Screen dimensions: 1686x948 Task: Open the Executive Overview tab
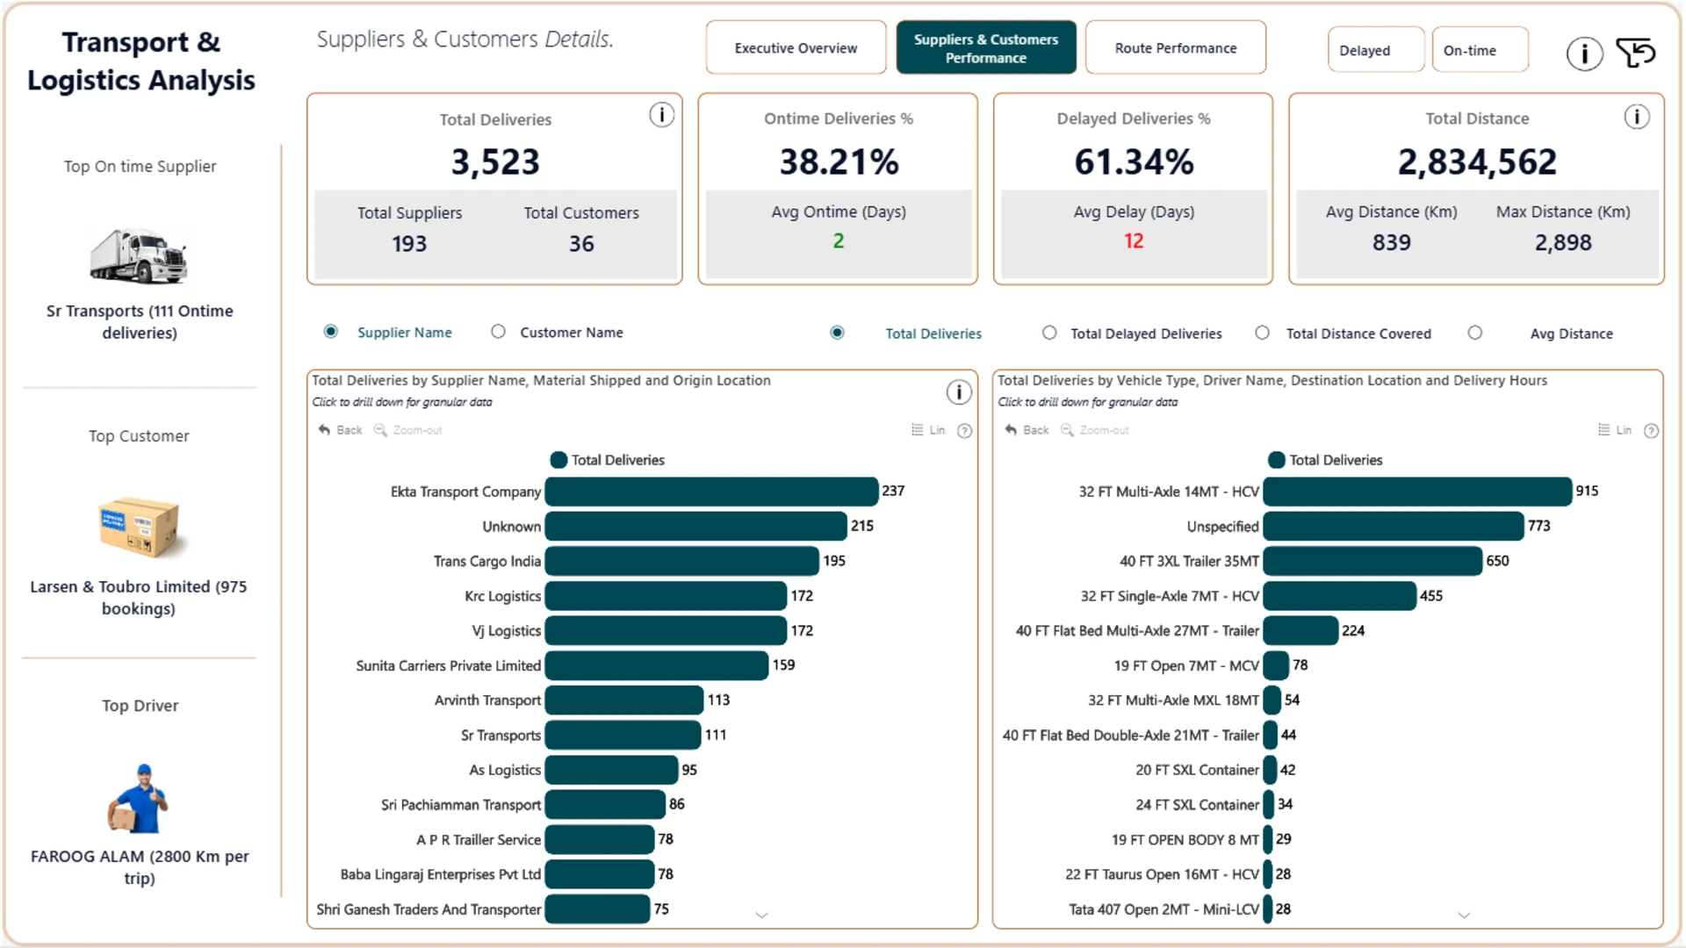coord(796,48)
